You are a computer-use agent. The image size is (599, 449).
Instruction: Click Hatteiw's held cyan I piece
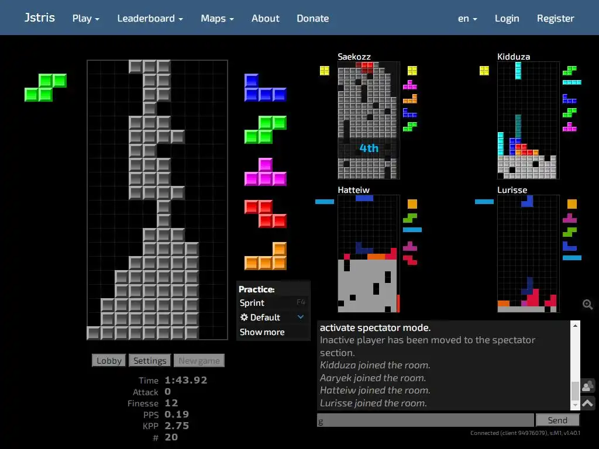point(325,202)
